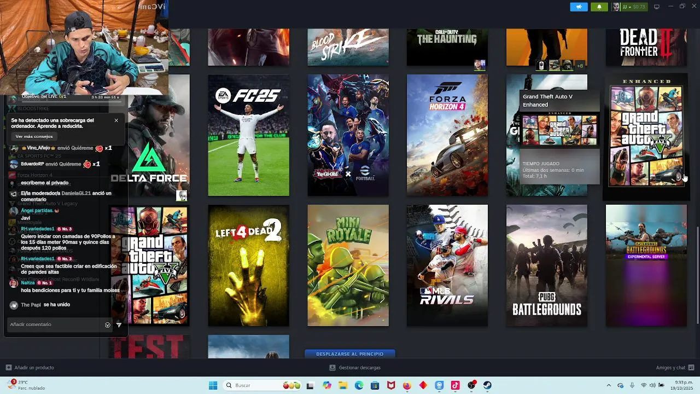Screen dimensions: 700x394
Task: Open Microsoft Edge from the taskbar
Action: pos(359,385)
